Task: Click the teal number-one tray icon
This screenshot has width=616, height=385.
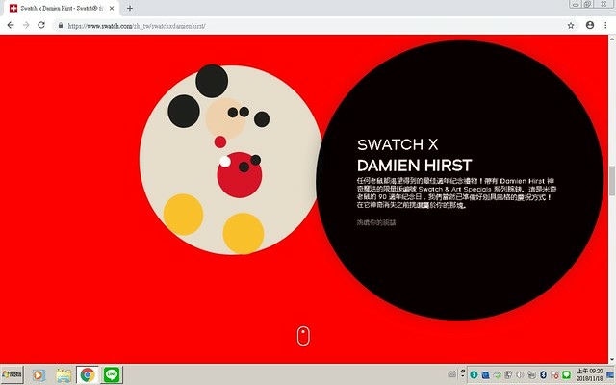Action: click(474, 374)
